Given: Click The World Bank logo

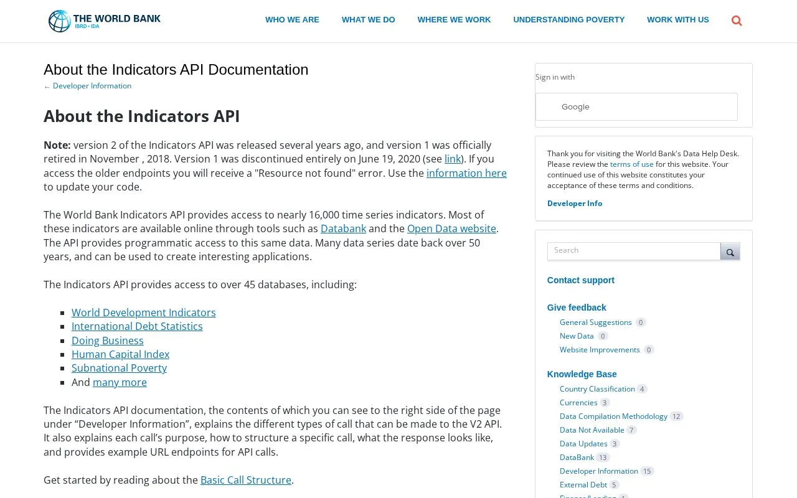Looking at the screenshot, I should pyautogui.click(x=105, y=21).
